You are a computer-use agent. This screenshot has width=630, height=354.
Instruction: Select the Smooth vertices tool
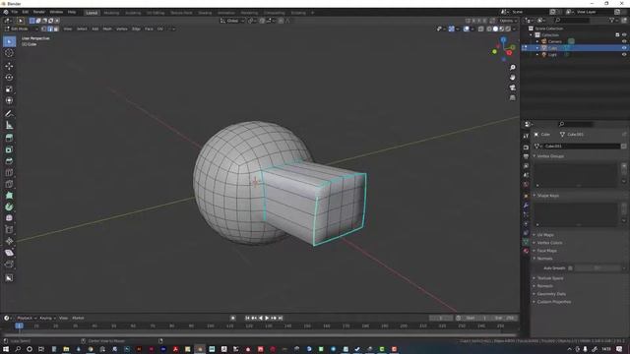click(9, 218)
